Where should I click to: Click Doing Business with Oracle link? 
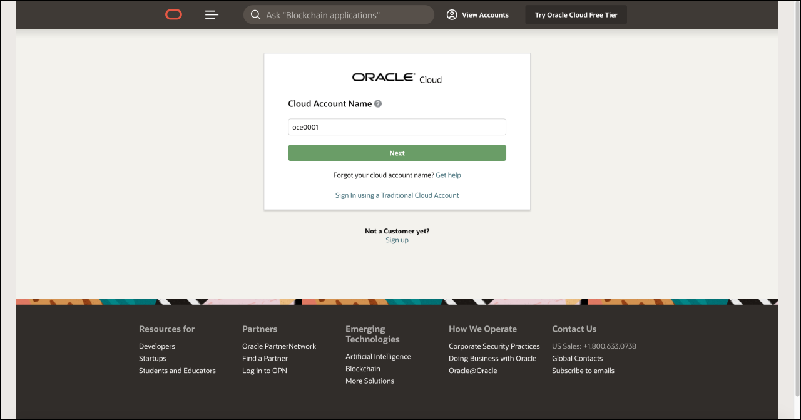pyautogui.click(x=492, y=359)
